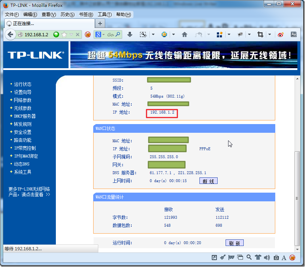Open downloads with the down arrow icon
Viewport: 305px width, 267px height.
130,34
